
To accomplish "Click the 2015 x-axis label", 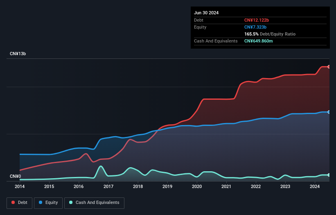I will (x=49, y=186).
